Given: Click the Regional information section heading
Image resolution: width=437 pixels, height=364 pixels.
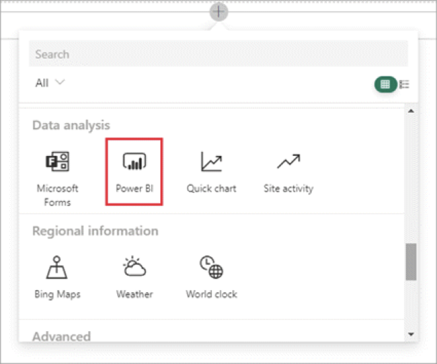Looking at the screenshot, I should point(95,231).
